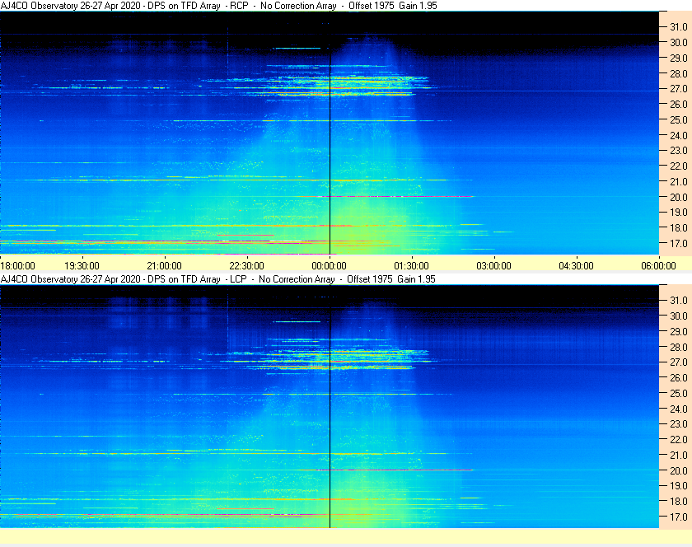The height and width of the screenshot is (547, 692).
Task: Click the 27.0 frequency label in RCP panel
Action: [x=679, y=89]
